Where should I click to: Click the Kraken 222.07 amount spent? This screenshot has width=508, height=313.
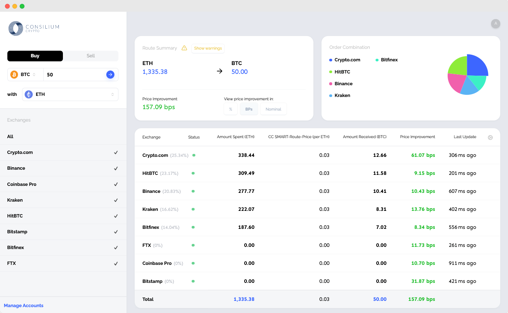[246, 209]
